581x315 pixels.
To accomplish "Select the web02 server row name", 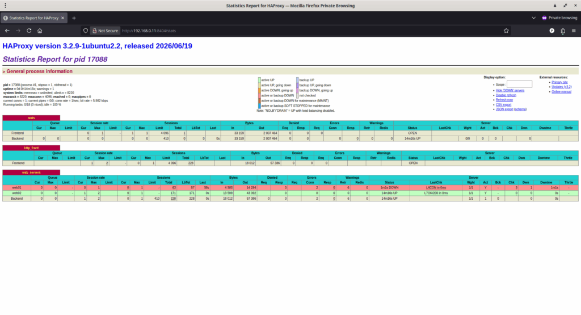I will click(x=16, y=193).
